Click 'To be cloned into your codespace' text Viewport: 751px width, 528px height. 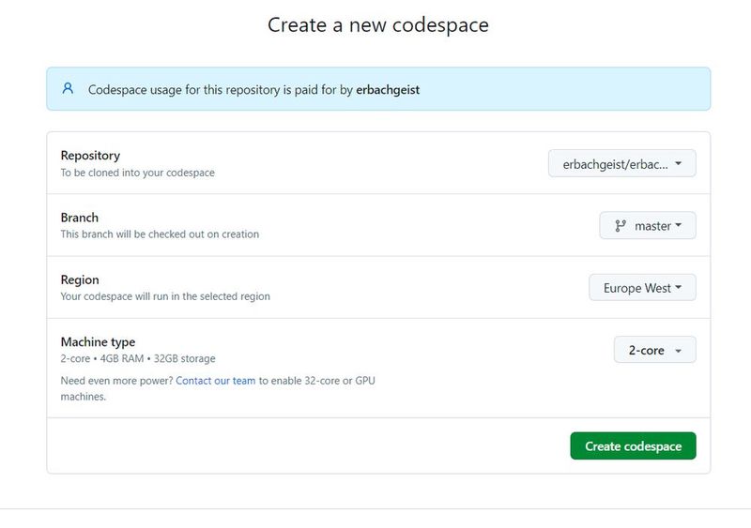[137, 173]
